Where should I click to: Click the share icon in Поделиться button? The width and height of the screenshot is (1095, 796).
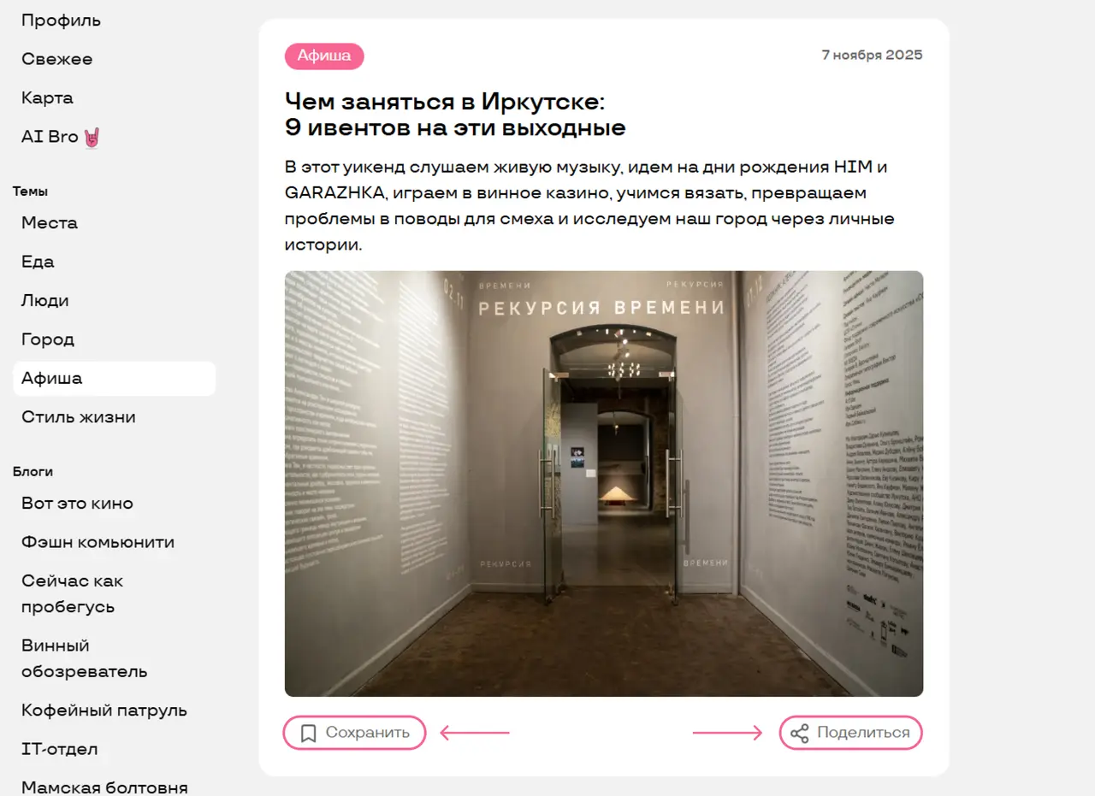click(799, 733)
